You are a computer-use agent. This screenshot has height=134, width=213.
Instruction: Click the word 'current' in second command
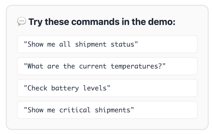pyautogui.click(x=93, y=66)
